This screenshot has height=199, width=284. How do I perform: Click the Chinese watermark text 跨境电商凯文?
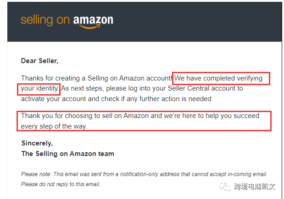(x=255, y=187)
